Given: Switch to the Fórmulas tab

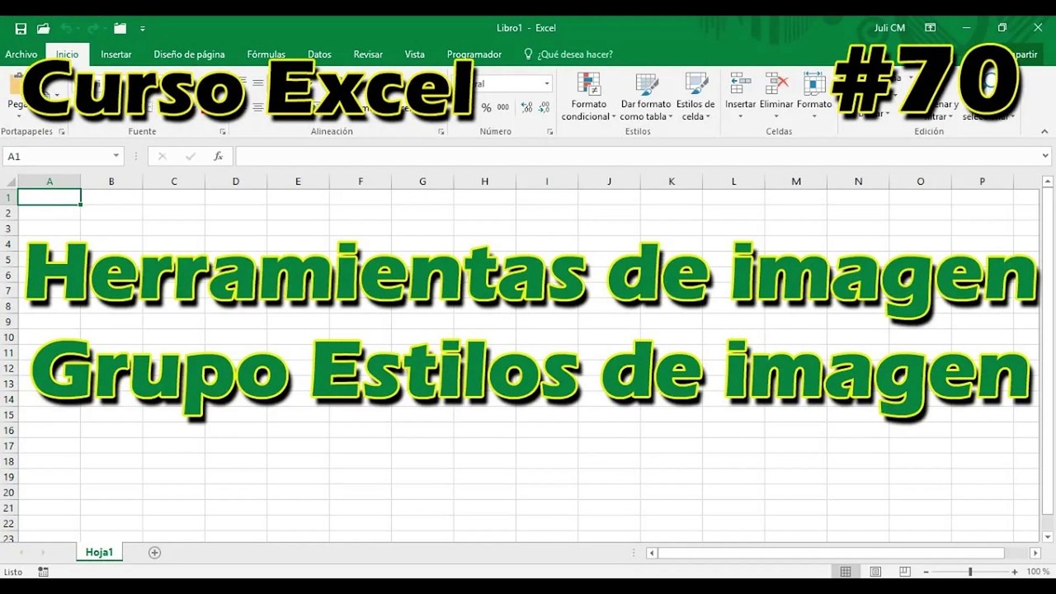Looking at the screenshot, I should [x=266, y=54].
